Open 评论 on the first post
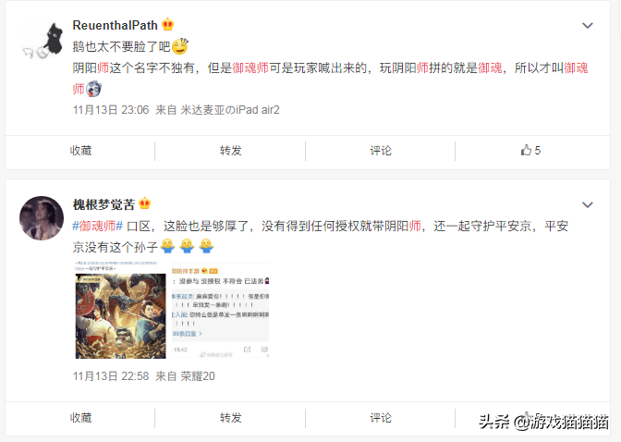 pyautogui.click(x=381, y=151)
